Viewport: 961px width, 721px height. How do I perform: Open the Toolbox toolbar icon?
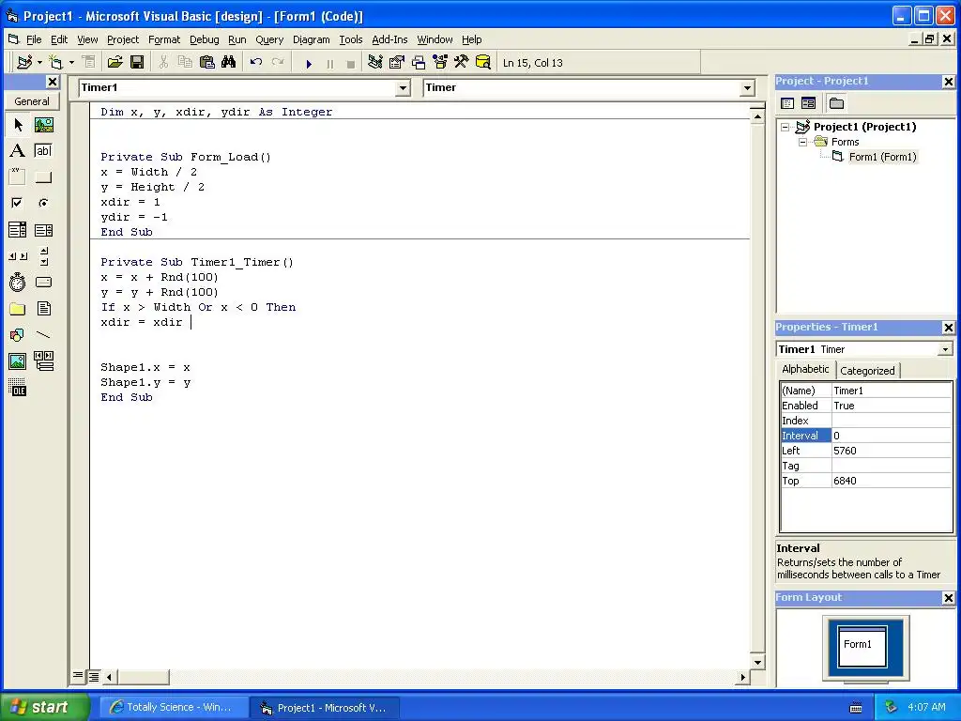462,63
